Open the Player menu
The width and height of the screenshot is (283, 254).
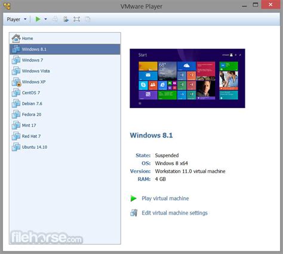17,19
